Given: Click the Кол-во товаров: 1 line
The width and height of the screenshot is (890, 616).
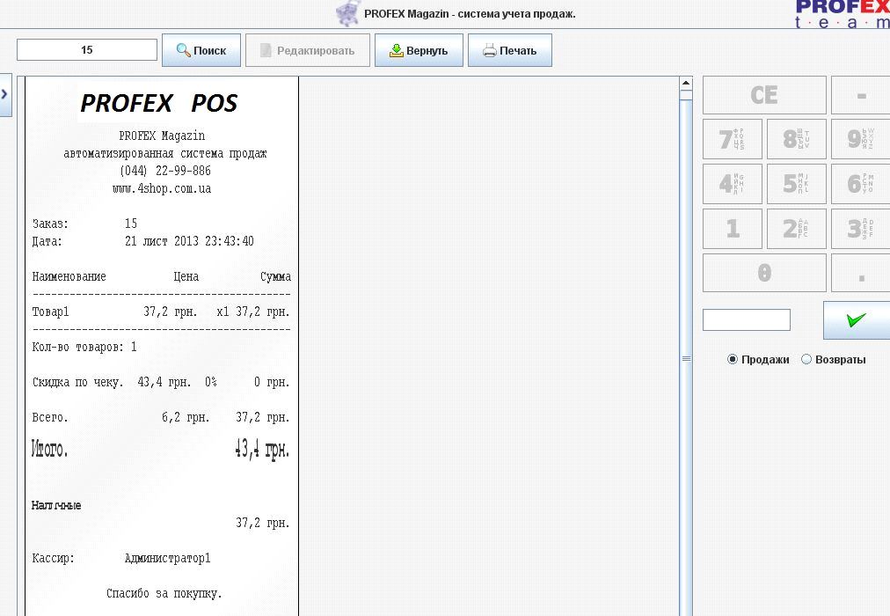Looking at the screenshot, I should [84, 347].
